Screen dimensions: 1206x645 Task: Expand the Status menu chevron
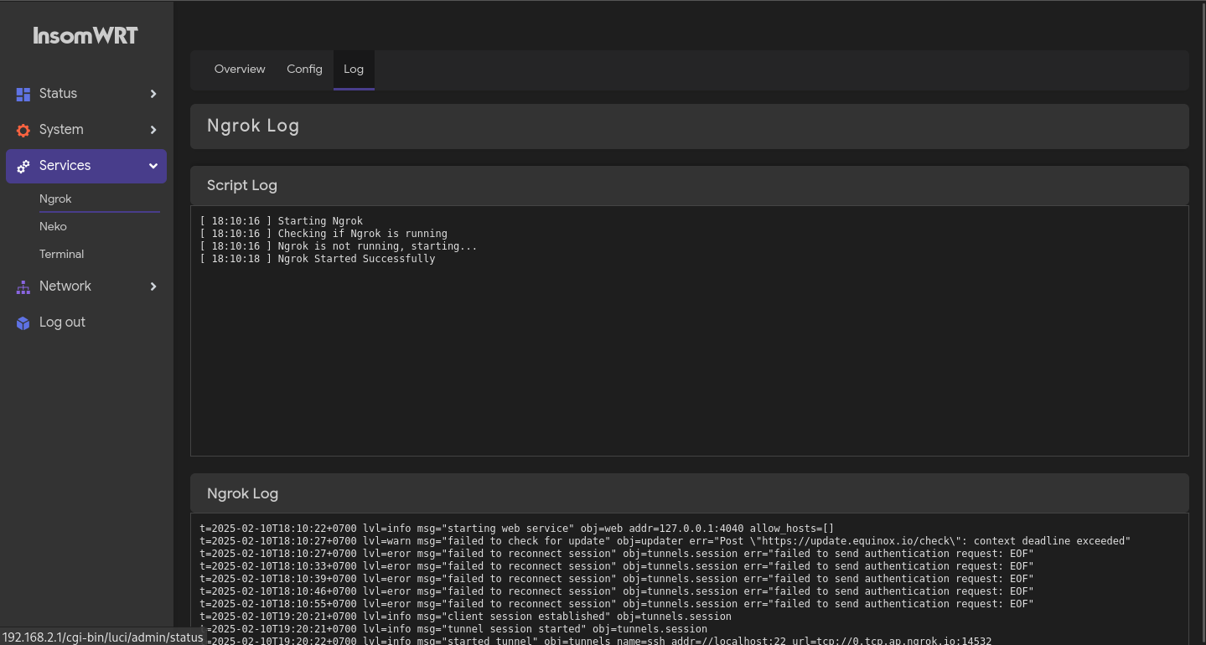coord(153,94)
